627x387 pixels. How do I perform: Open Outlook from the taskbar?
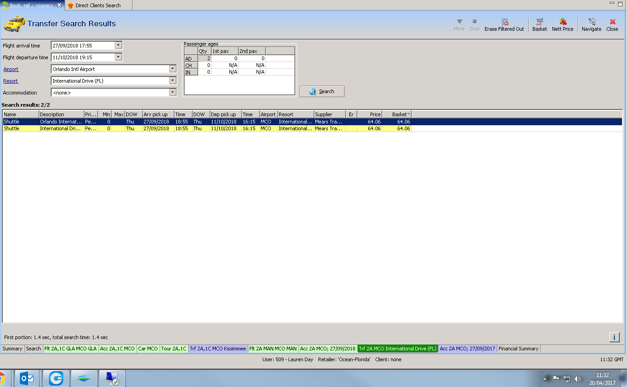coord(27,378)
